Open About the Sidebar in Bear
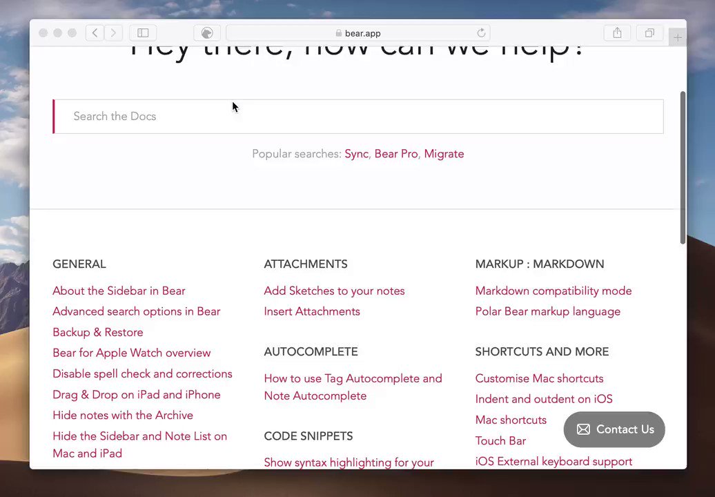This screenshot has height=497, width=715. (x=119, y=291)
